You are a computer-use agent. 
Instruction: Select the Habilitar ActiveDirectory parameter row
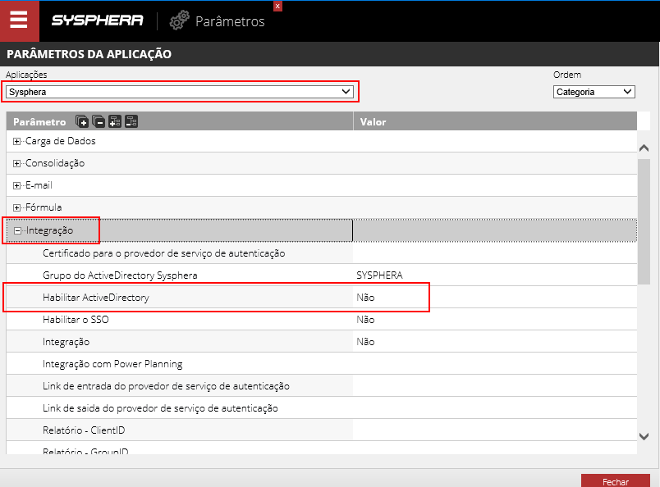[96, 298]
